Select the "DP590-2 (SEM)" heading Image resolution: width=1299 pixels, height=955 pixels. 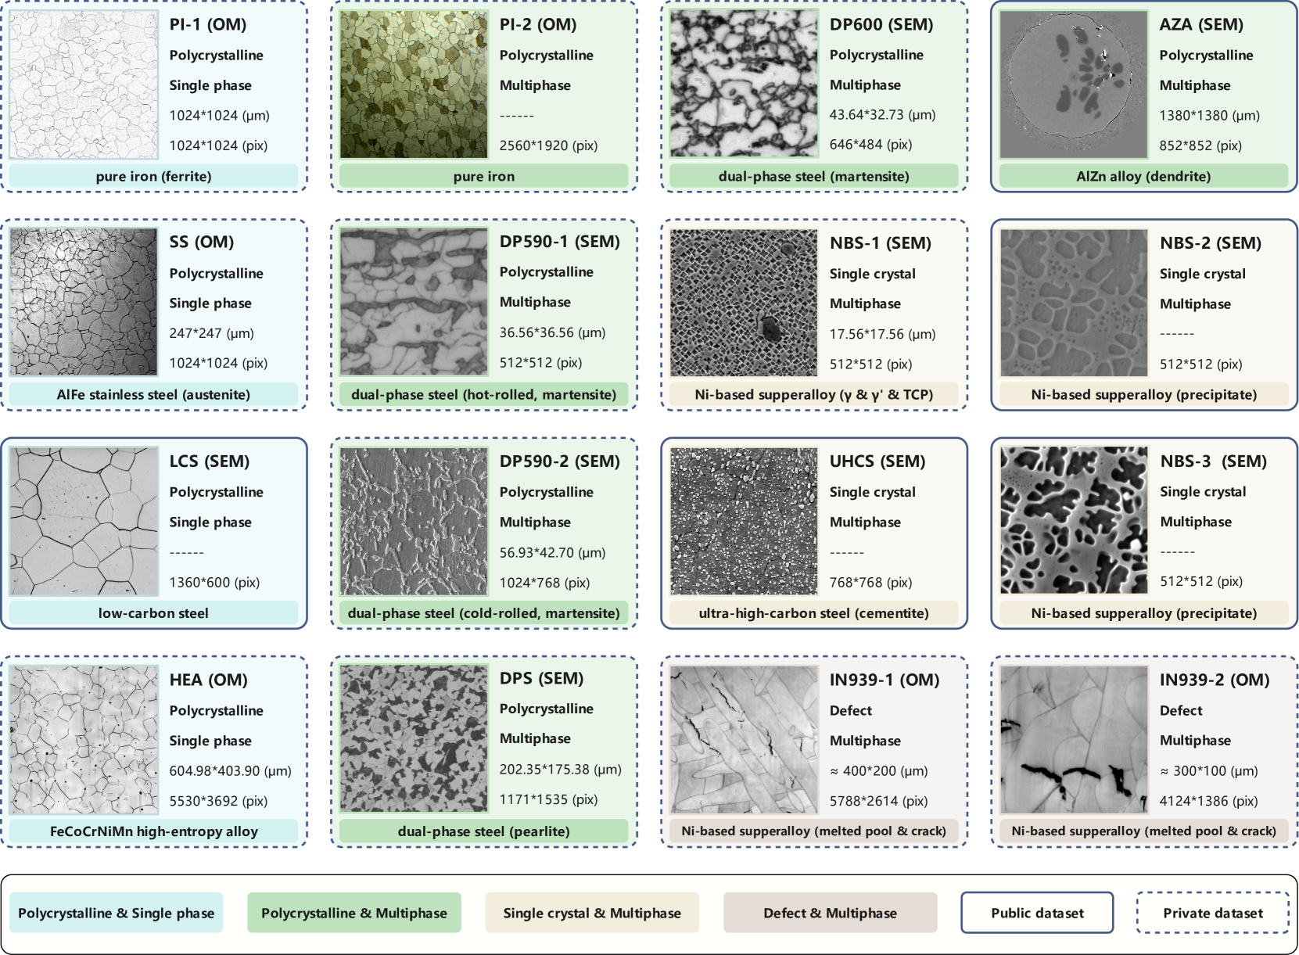[560, 461]
